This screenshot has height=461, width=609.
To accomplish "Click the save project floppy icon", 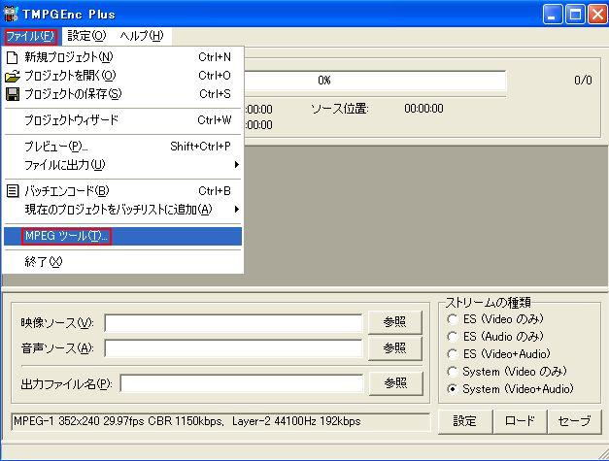I will coord(13,94).
